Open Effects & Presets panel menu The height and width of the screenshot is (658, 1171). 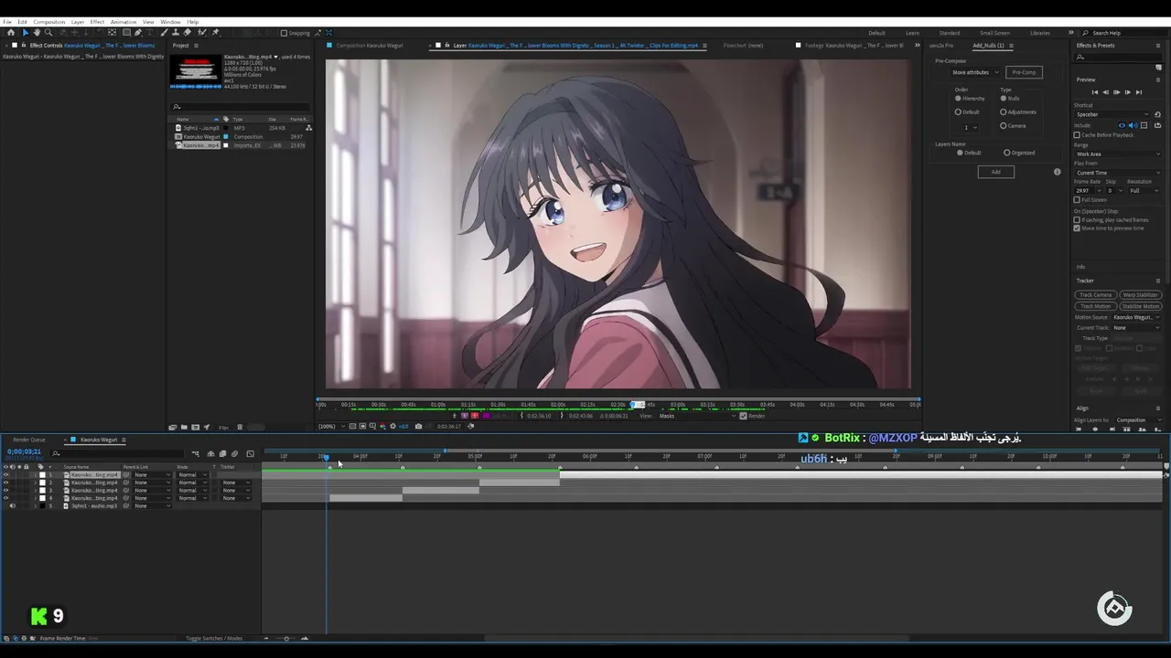point(1158,45)
